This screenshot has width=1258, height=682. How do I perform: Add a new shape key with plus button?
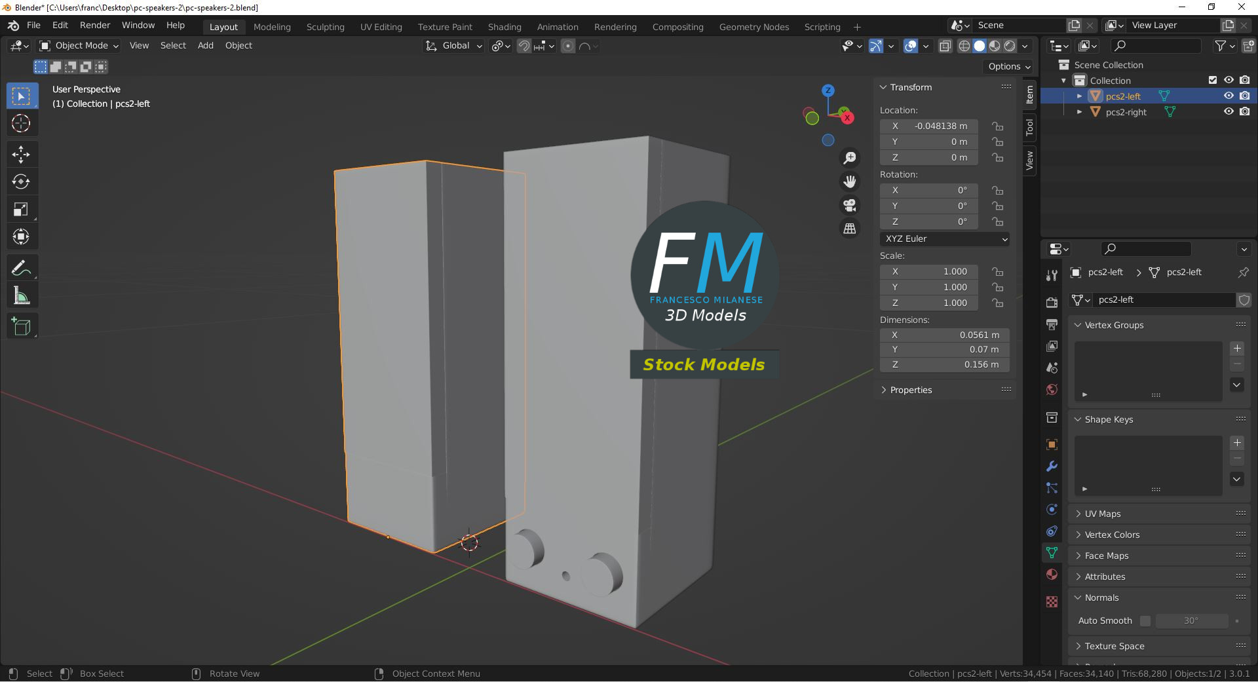(x=1237, y=443)
